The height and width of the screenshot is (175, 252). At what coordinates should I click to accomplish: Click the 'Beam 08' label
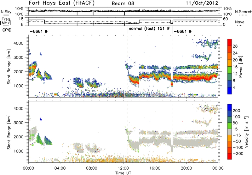123,3
